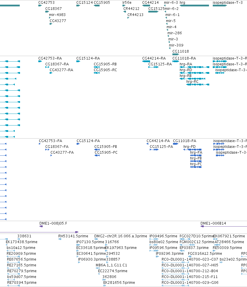Click the mir-309 gene label

[x=176, y=45]
